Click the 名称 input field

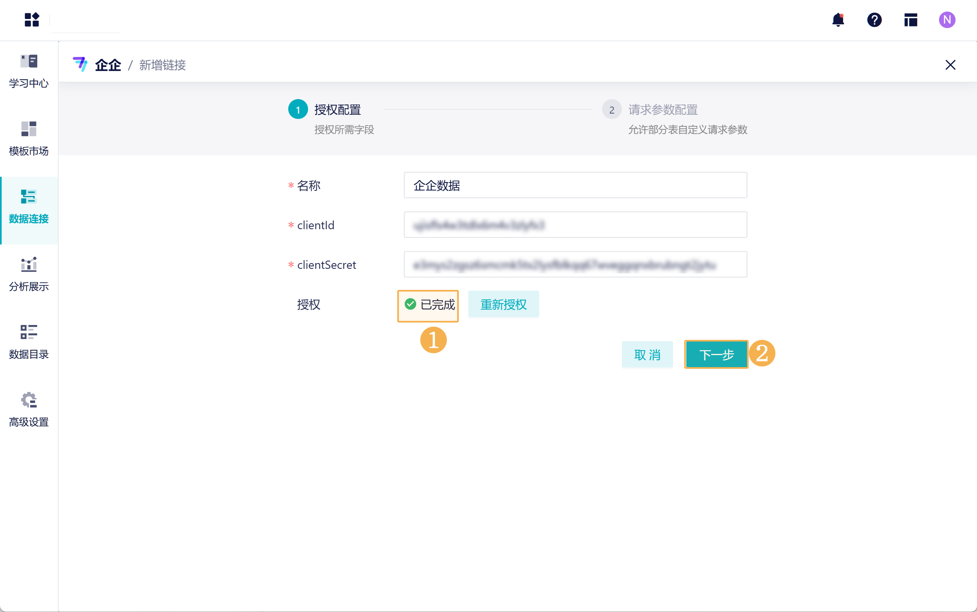575,185
